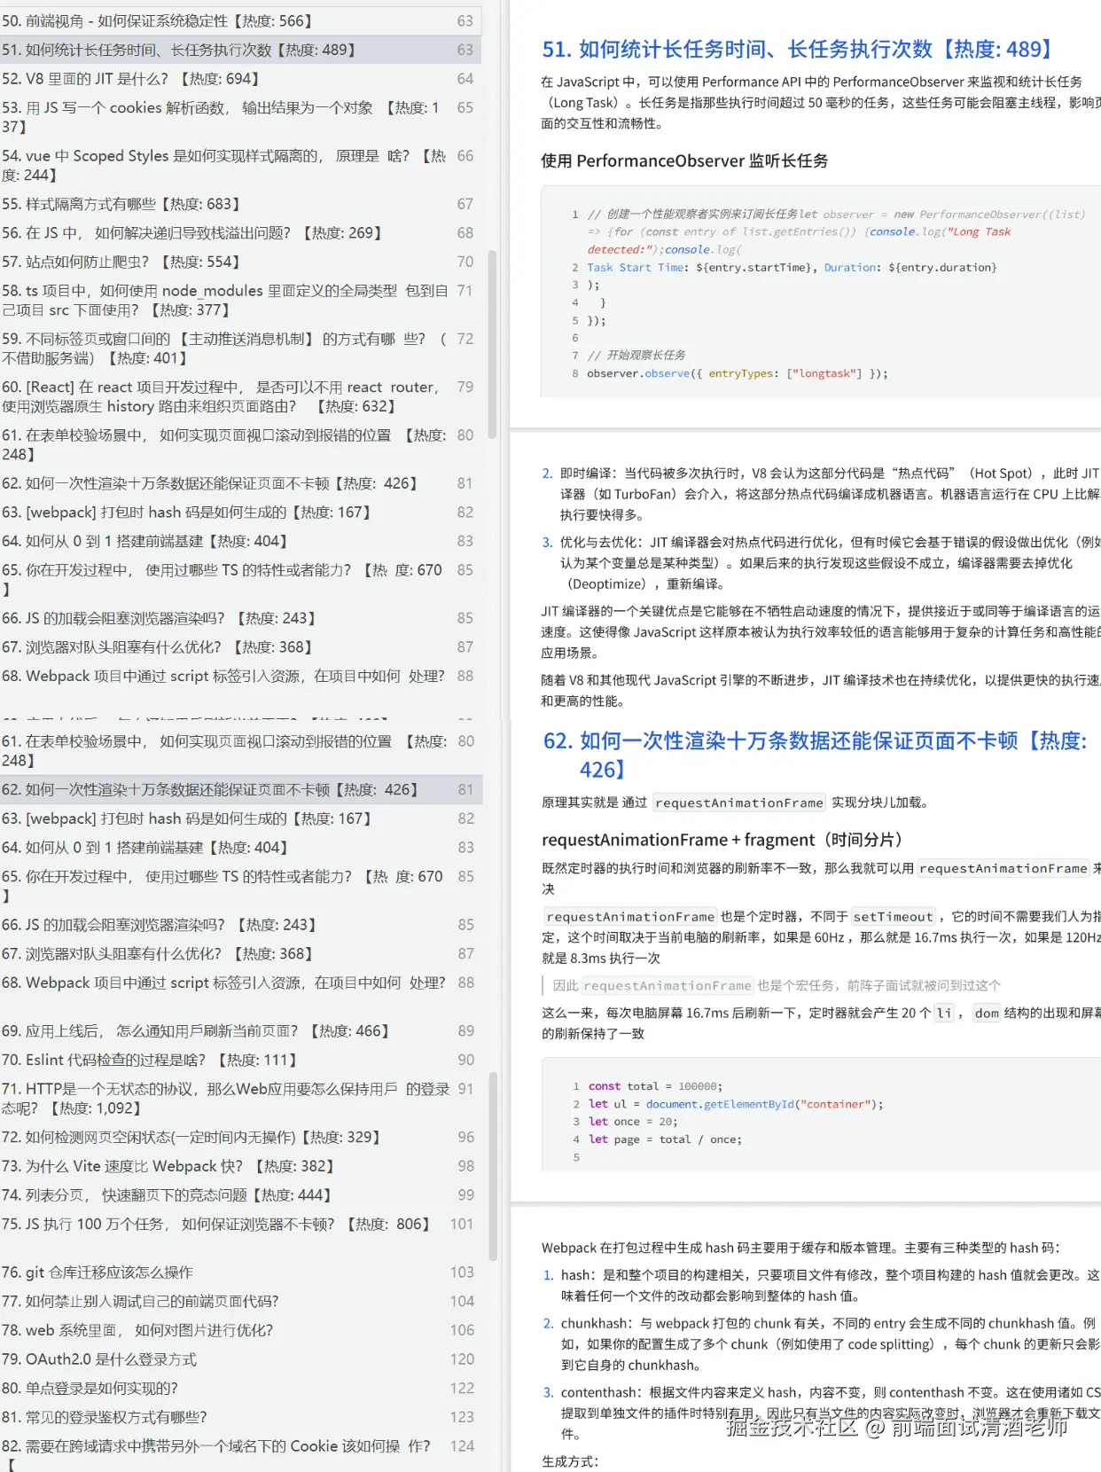The image size is (1101, 1472).
Task: Click paragraph starting 原理其实就是 通过
Action: click(735, 803)
